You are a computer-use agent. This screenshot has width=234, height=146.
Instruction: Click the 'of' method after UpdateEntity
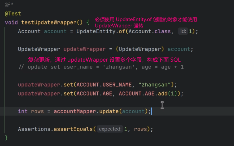[x=122, y=31]
